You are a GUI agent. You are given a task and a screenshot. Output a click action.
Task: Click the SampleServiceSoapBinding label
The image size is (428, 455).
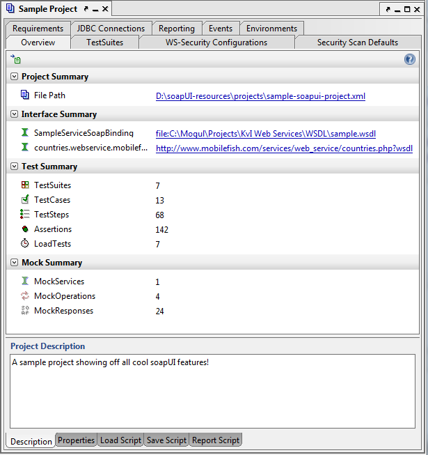click(x=84, y=133)
